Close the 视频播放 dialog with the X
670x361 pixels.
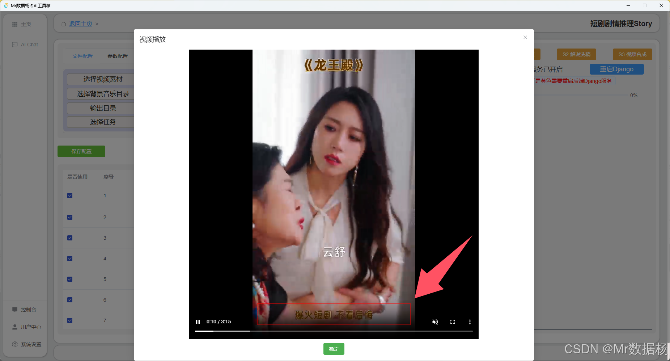click(525, 37)
